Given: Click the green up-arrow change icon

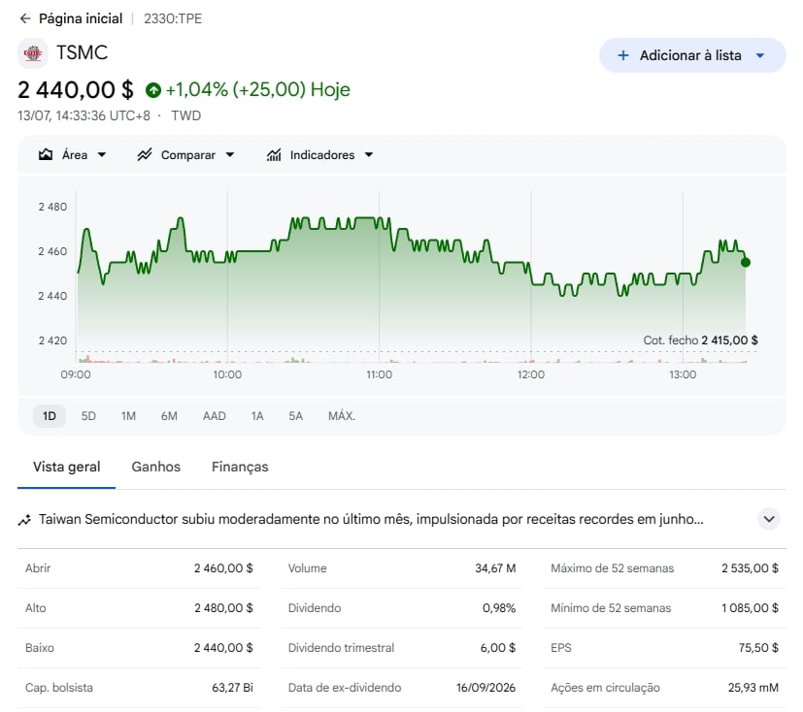Looking at the screenshot, I should click(153, 90).
